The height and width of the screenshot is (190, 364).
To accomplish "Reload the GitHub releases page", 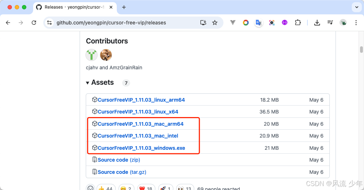I will pos(34,23).
